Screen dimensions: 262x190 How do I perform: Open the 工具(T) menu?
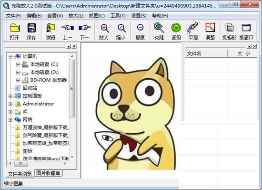[x=118, y=16]
